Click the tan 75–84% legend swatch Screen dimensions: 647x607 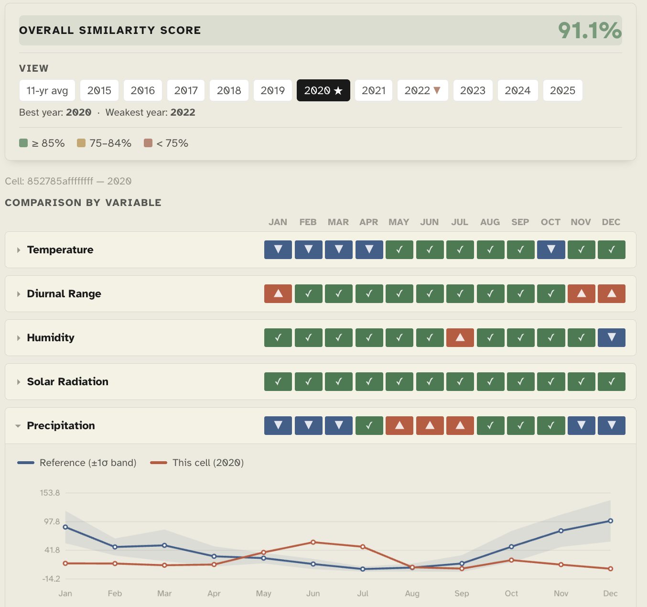pyautogui.click(x=81, y=143)
